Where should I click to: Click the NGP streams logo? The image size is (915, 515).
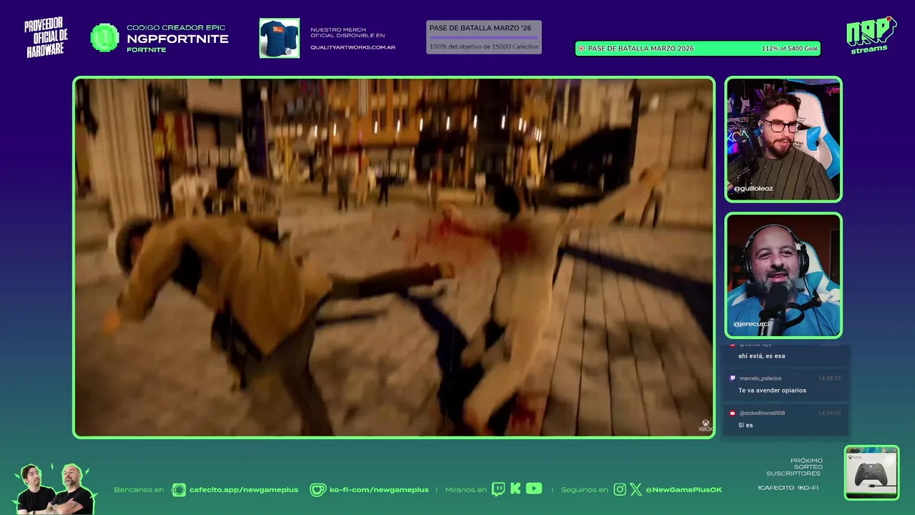(871, 35)
